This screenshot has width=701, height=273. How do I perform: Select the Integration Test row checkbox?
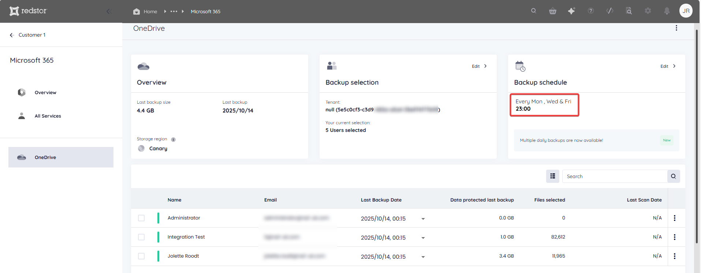click(x=141, y=237)
